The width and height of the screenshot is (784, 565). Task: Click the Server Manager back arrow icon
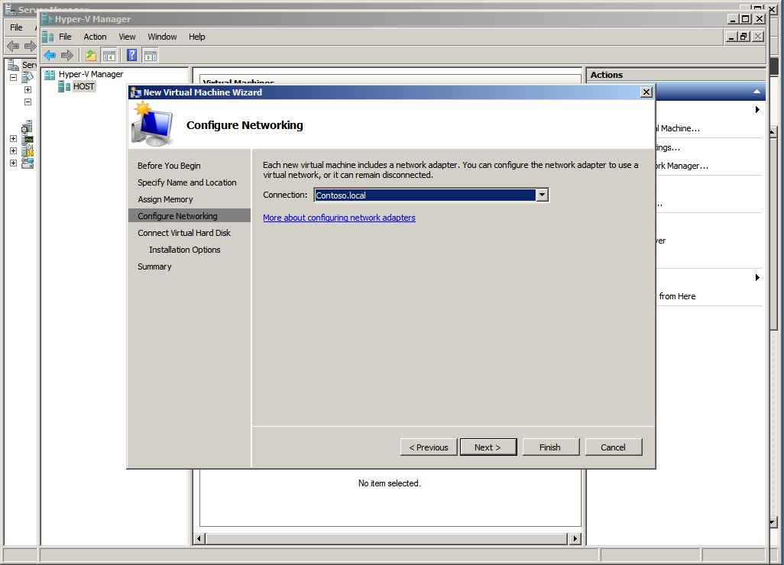point(13,47)
